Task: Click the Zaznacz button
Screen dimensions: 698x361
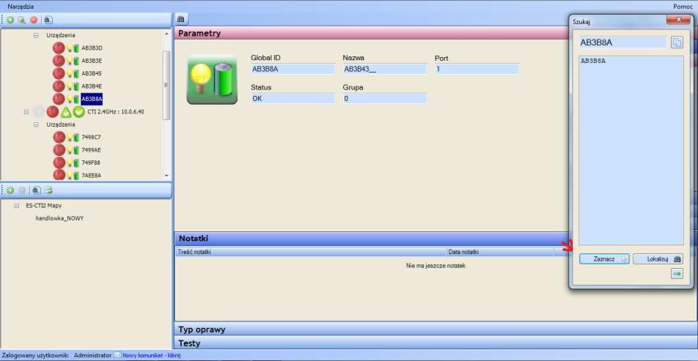Action: click(604, 258)
